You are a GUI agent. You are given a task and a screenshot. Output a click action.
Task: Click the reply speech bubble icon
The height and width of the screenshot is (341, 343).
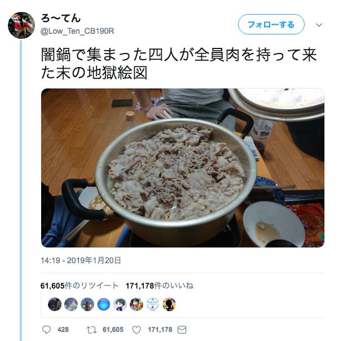[46, 330]
